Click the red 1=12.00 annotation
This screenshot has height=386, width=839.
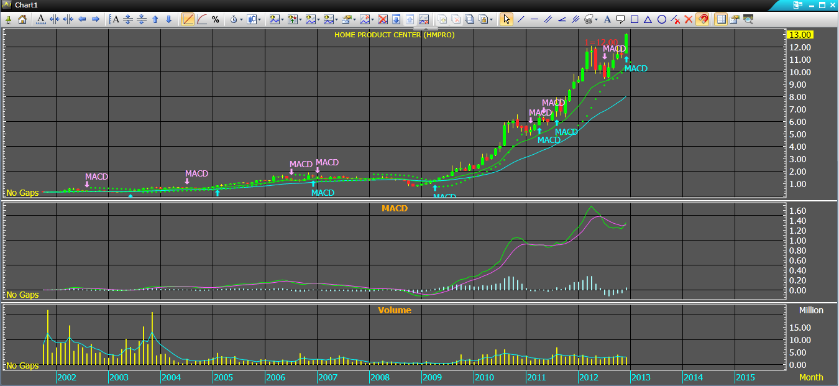coord(601,43)
